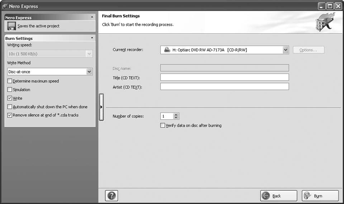Image resolution: width=344 pixels, height=204 pixels.
Task: Go Back to the previous step
Action: (278, 196)
